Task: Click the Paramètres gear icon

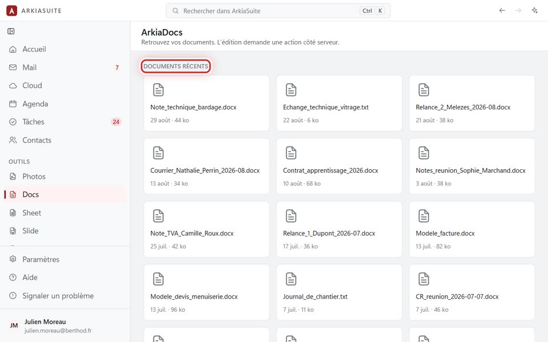Action: coord(13,259)
